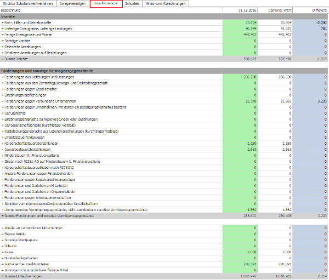The image size is (329, 280).
Task: Expand Forderungen gegen verbundene Unternehmen row
Action: click(3, 101)
